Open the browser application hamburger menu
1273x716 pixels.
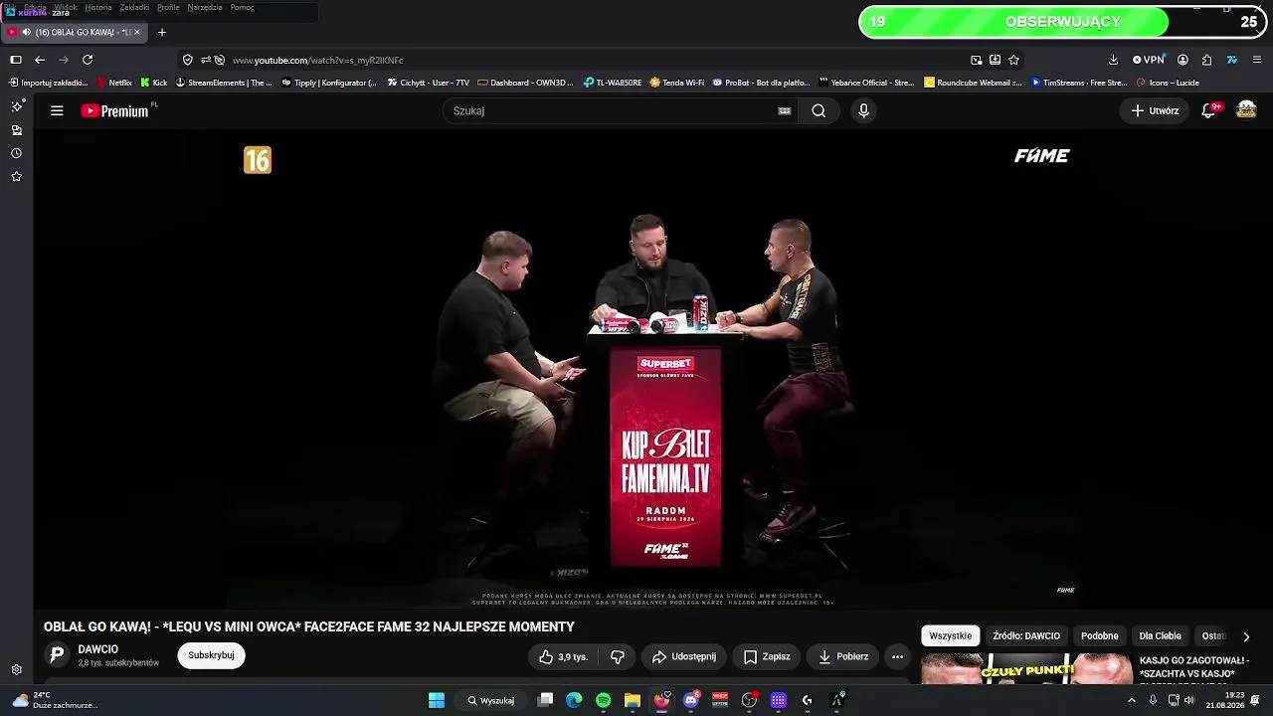[x=1255, y=60]
